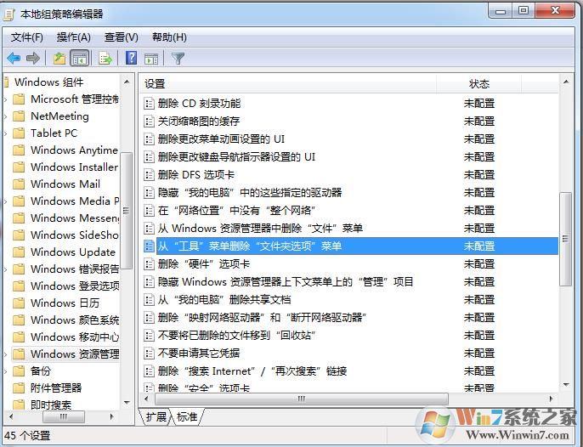The image size is (583, 447).
Task: Click the settings list scroll up arrow
Action: click(x=565, y=82)
